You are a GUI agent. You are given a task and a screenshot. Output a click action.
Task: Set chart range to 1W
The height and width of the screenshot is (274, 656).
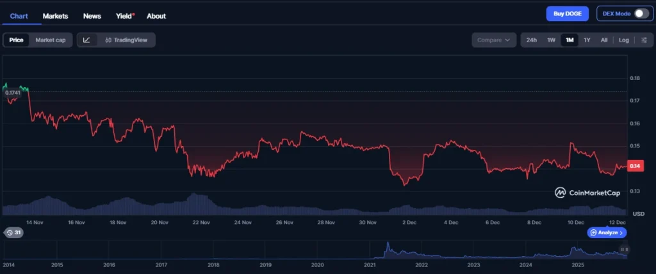pyautogui.click(x=552, y=40)
